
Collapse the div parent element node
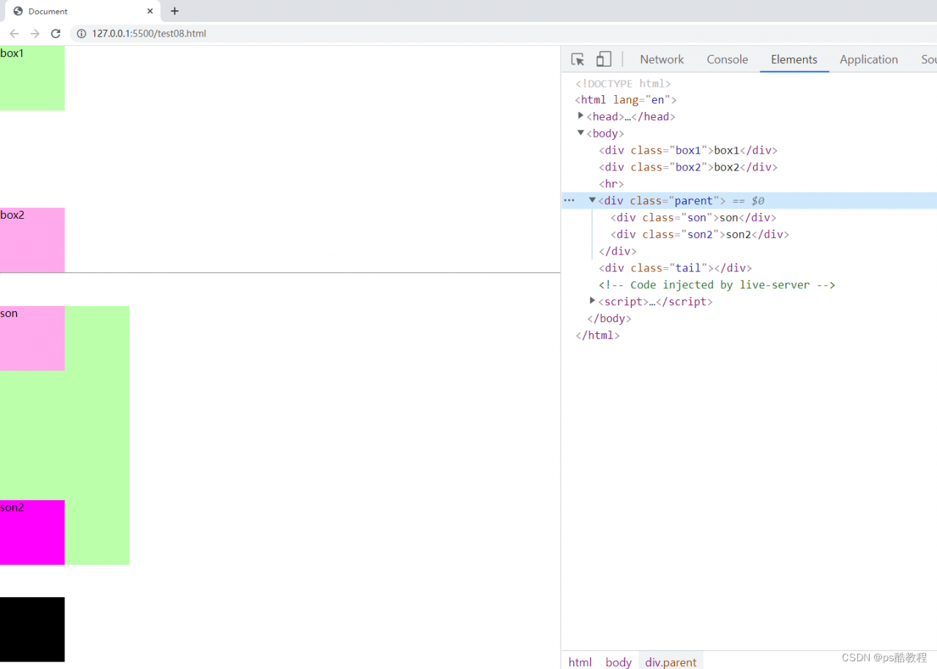[x=592, y=200]
